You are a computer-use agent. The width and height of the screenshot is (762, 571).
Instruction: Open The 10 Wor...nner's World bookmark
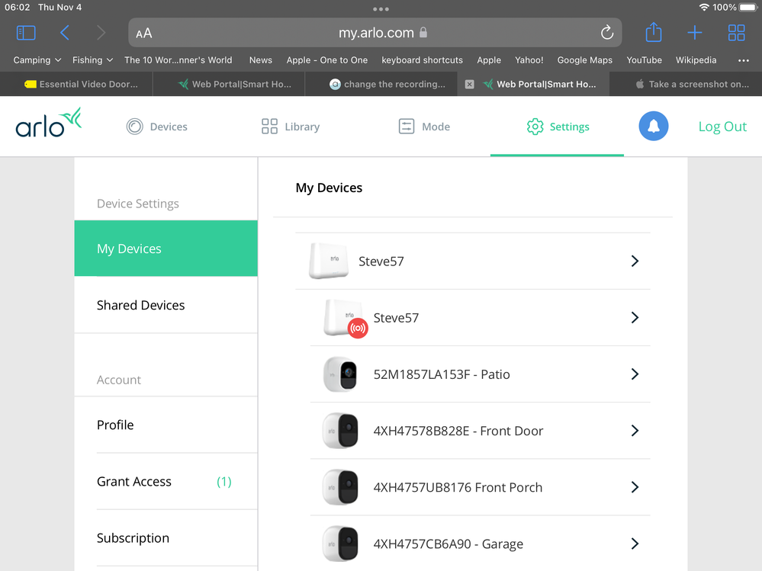[178, 60]
